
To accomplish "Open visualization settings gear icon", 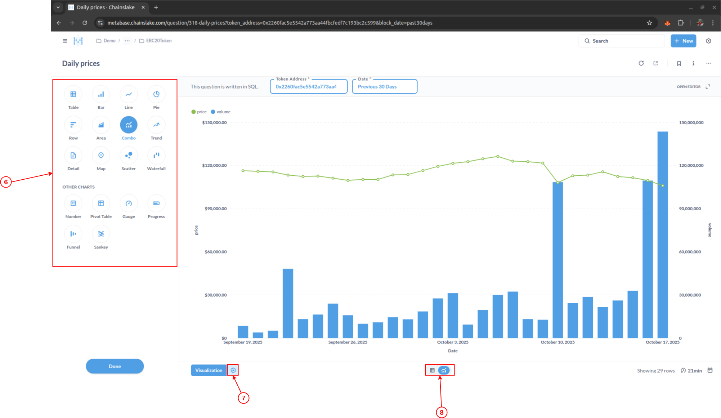I will [233, 370].
